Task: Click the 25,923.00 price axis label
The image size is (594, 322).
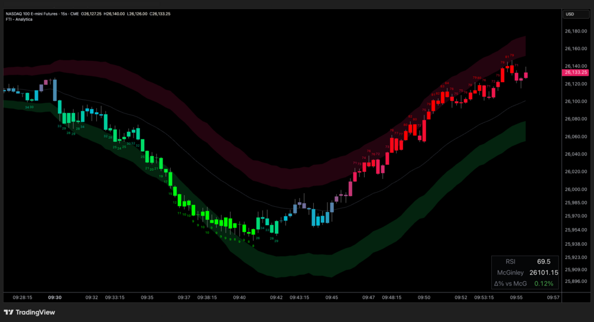Action: (x=576, y=257)
